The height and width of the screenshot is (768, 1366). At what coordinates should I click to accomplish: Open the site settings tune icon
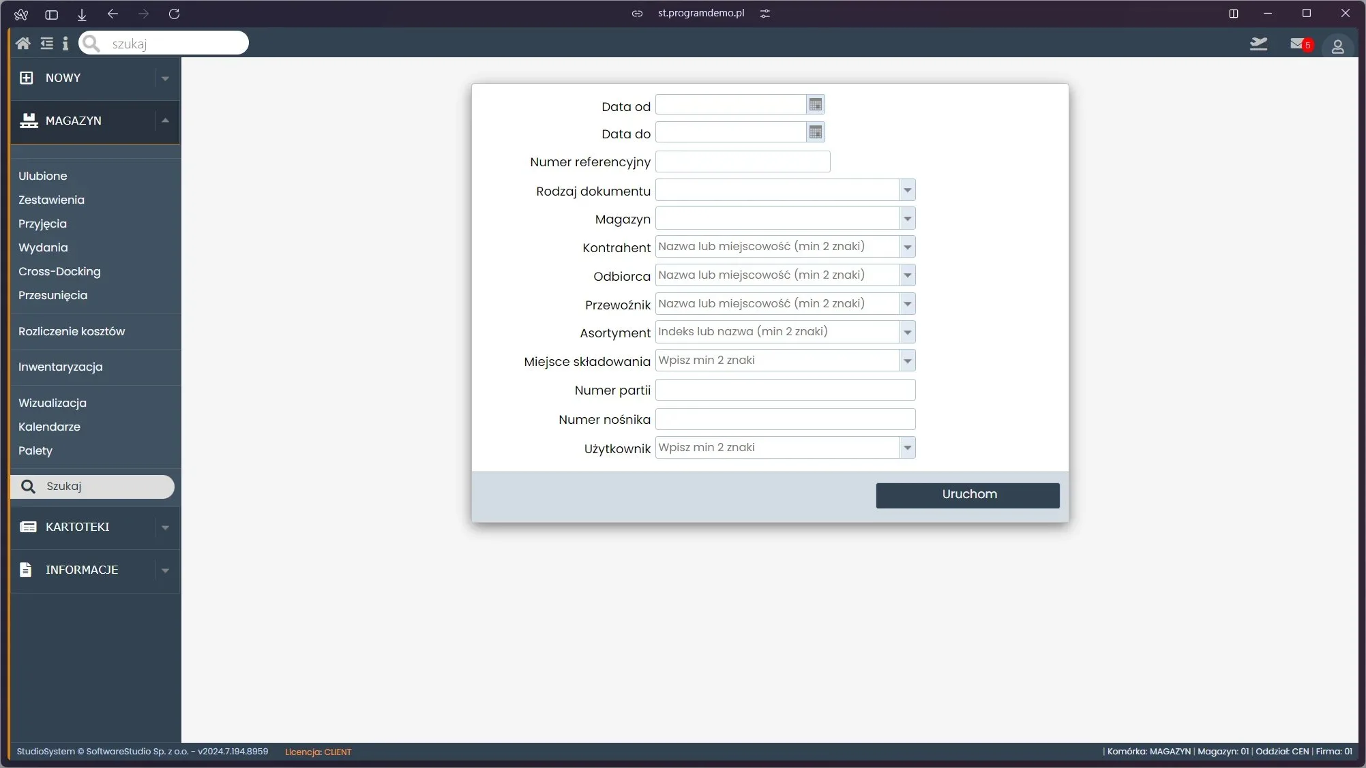point(765,14)
